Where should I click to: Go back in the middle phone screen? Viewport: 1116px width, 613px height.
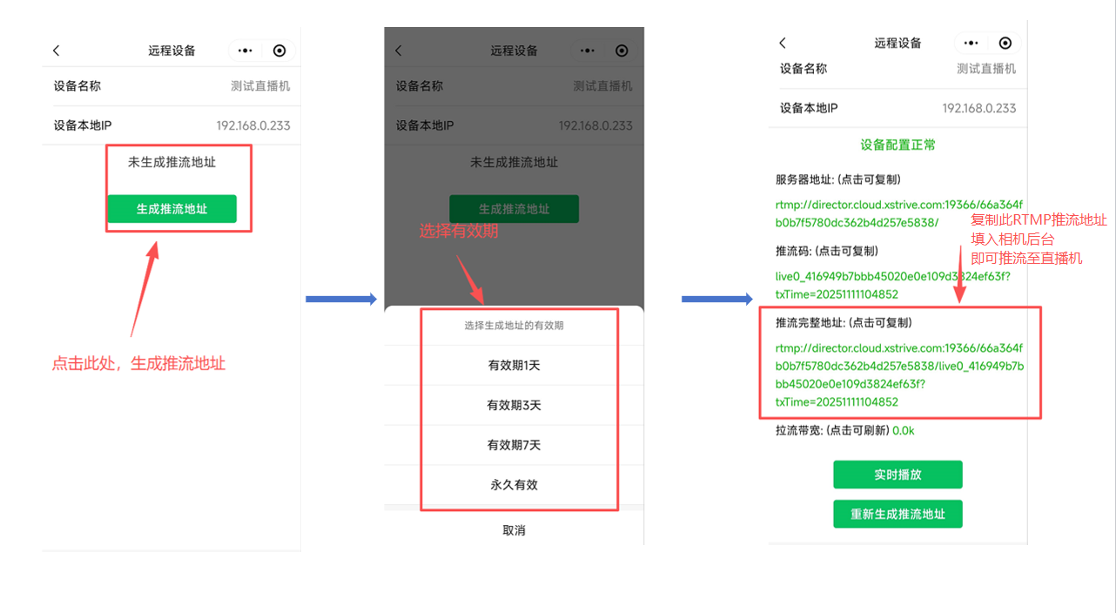(399, 51)
